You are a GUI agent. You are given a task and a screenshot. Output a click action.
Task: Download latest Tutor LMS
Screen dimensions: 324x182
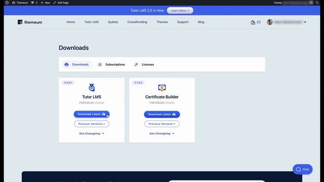click(92, 114)
